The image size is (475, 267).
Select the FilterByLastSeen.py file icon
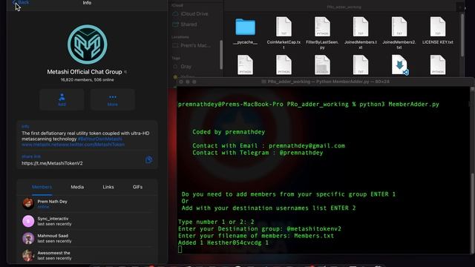pyautogui.click(x=322, y=27)
